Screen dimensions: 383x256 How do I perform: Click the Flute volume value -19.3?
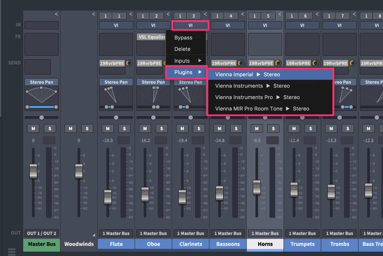108,141
